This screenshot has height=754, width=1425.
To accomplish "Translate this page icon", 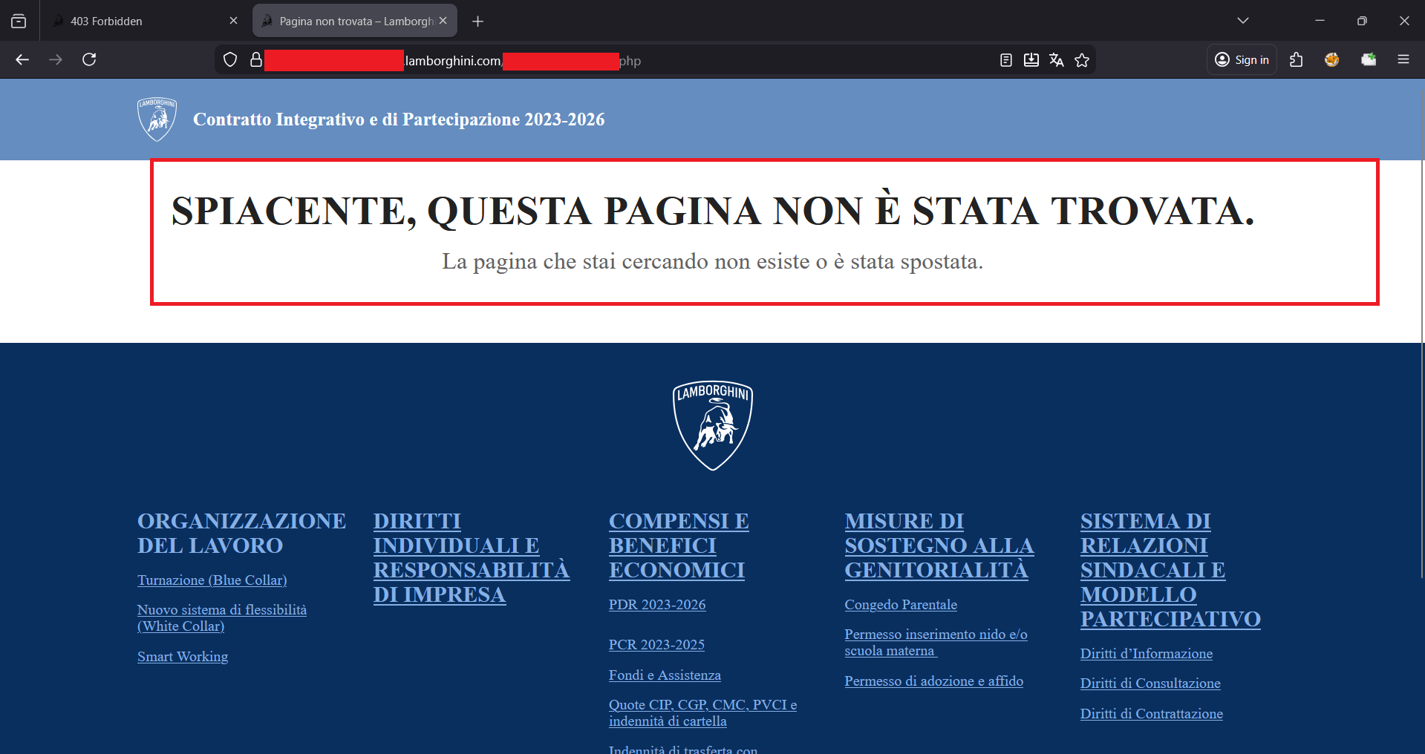I will 1057,60.
